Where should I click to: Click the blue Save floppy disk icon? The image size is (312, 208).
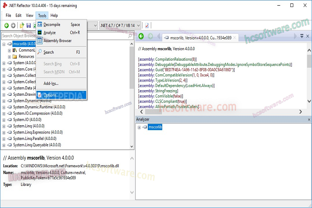[29, 26]
